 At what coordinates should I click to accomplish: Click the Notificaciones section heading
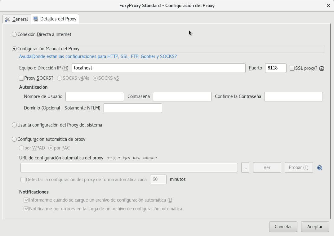tap(34, 192)
